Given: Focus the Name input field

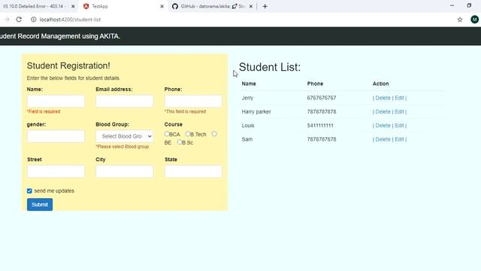Looking at the screenshot, I should click(x=56, y=101).
